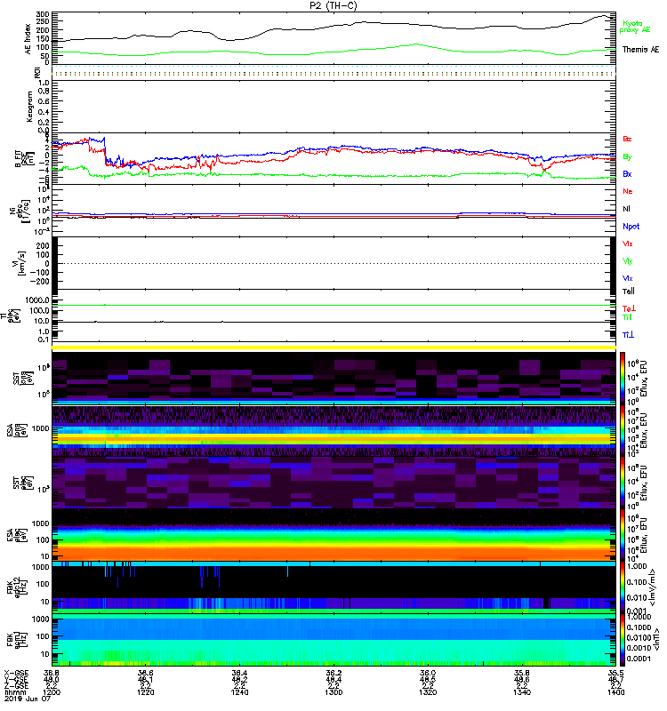Click the "1340" time tick label
The image size is (667, 711).
(x=522, y=692)
